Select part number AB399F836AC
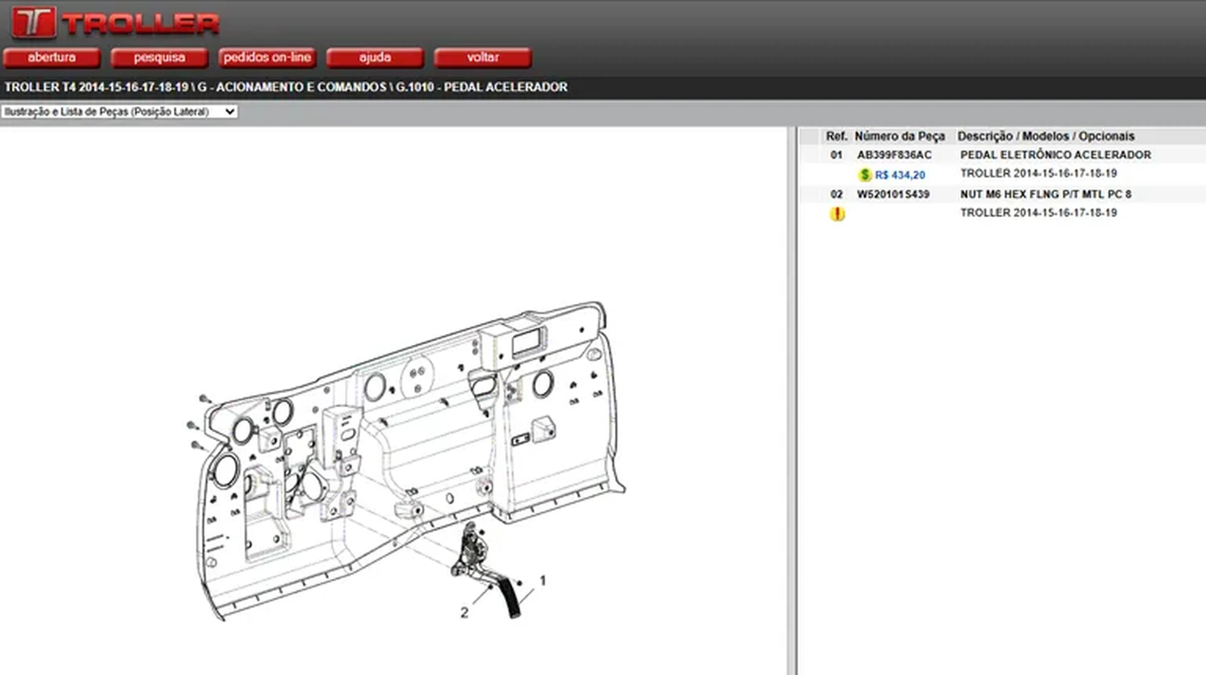Image resolution: width=1206 pixels, height=675 pixels. coord(894,155)
